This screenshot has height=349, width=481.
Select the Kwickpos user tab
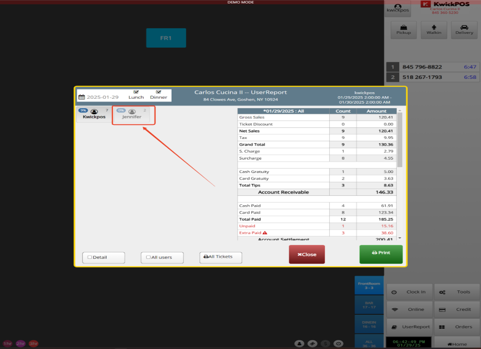point(94,114)
